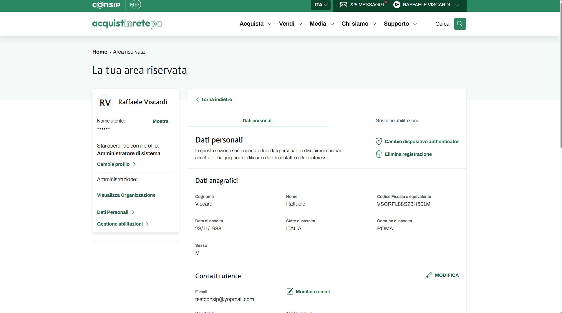The image size is (562, 313).
Task: Expand the Supporto menu
Action: pyautogui.click(x=400, y=24)
